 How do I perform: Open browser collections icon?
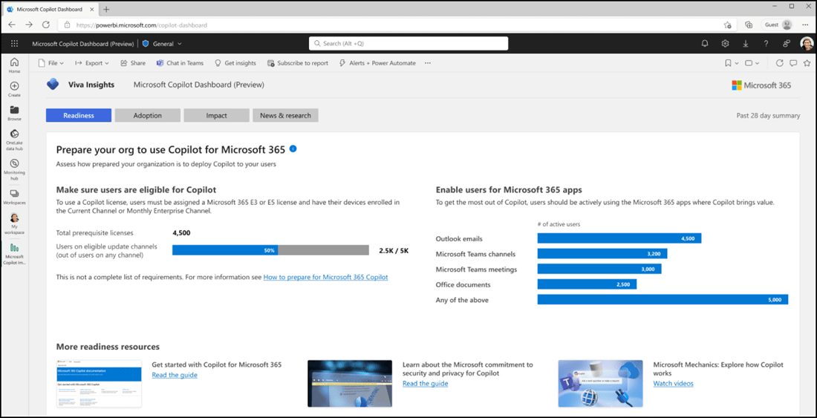coord(749,25)
